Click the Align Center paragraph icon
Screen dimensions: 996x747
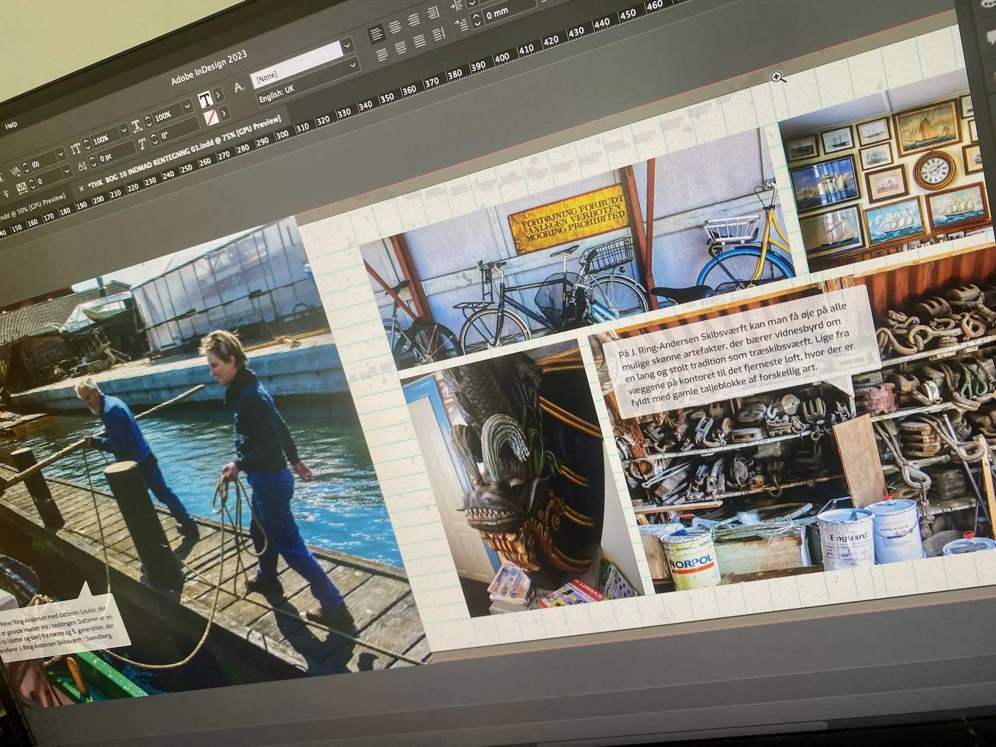[395, 27]
